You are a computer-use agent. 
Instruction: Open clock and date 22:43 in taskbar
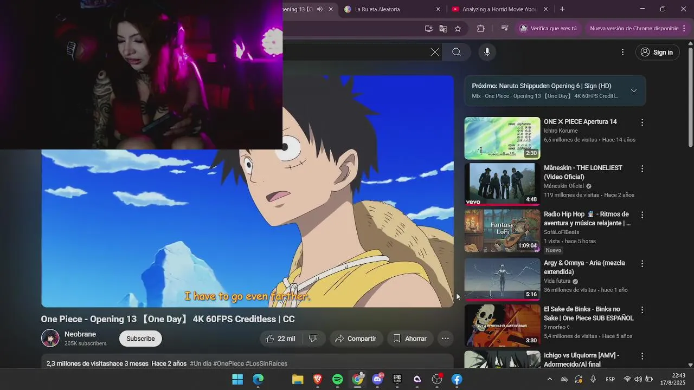(672, 379)
